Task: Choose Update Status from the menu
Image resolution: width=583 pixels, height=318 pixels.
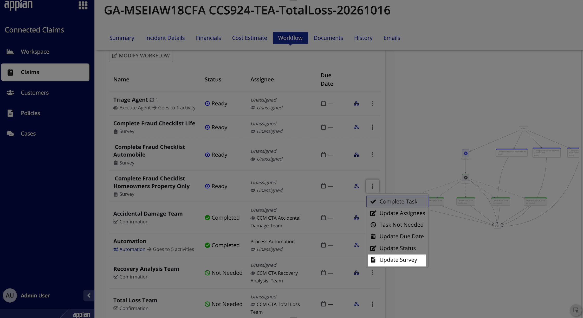Action: click(397, 248)
